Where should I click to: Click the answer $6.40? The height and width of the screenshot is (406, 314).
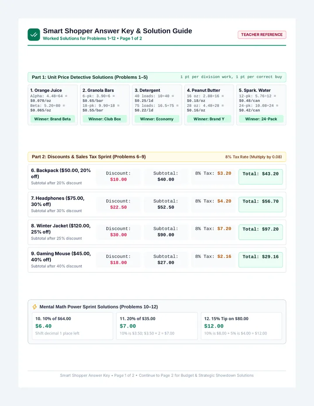pyautogui.click(x=44, y=326)
